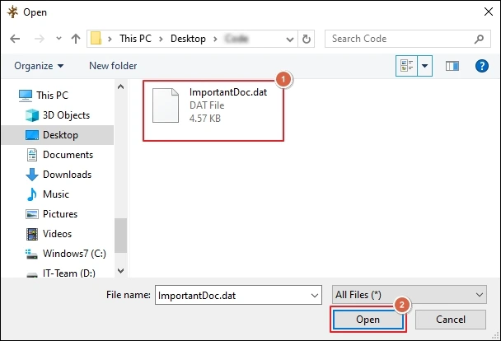Expand the chevron after Desktop in path
The image size is (501, 341).
[215, 40]
